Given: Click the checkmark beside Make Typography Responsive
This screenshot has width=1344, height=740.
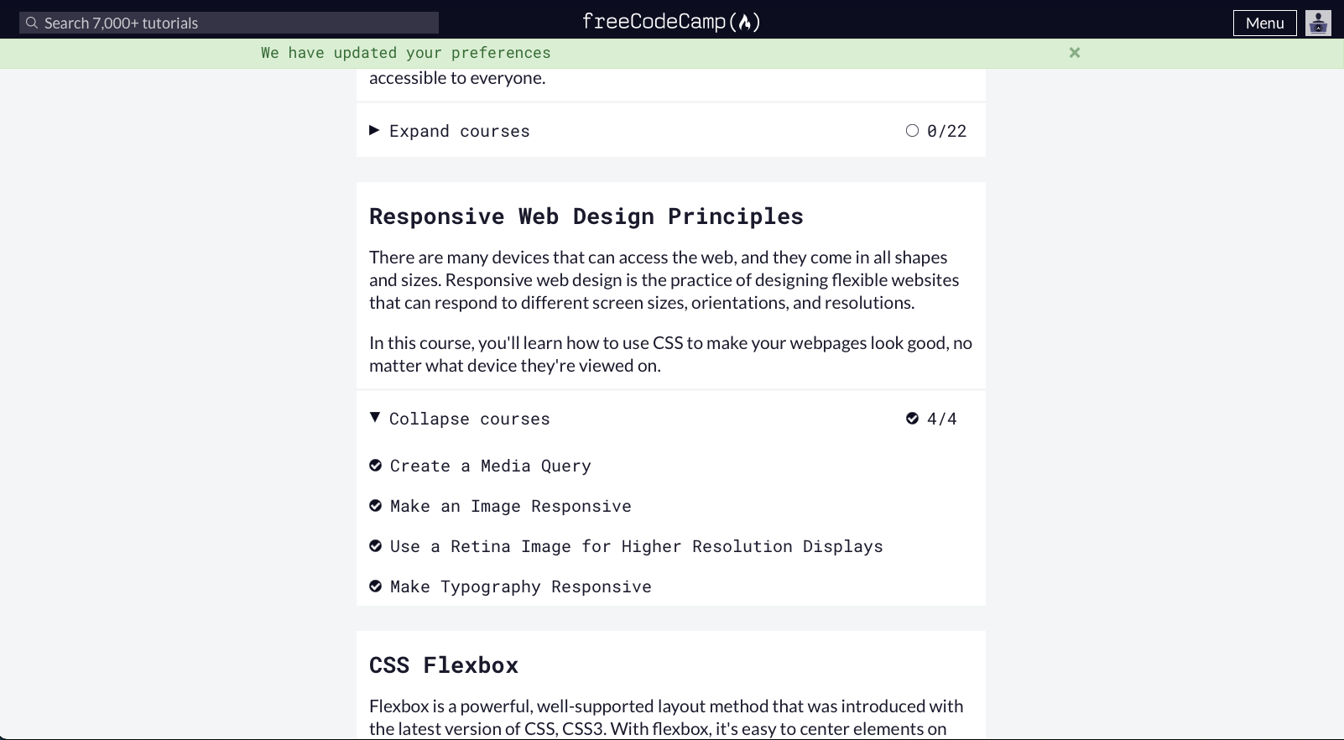Looking at the screenshot, I should click(x=376, y=586).
